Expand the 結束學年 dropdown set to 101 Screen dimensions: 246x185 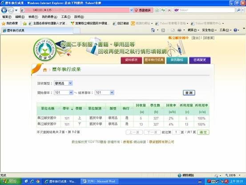[x=105, y=92]
